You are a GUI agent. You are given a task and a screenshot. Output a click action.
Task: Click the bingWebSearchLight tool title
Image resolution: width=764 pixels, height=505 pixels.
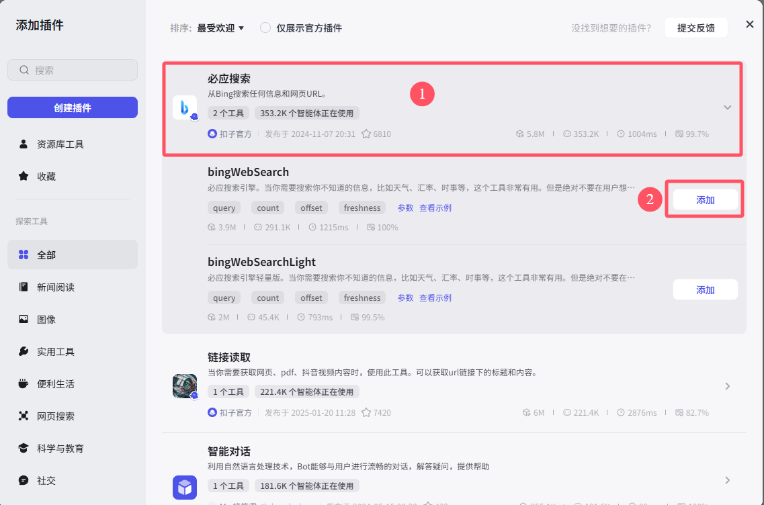(261, 262)
